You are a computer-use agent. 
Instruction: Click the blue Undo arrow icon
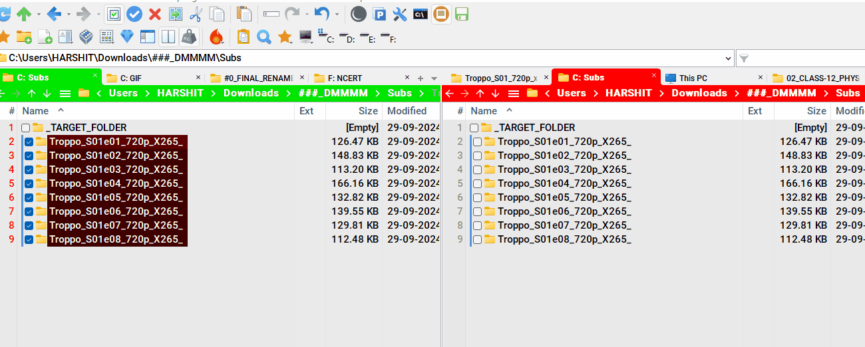point(322,13)
